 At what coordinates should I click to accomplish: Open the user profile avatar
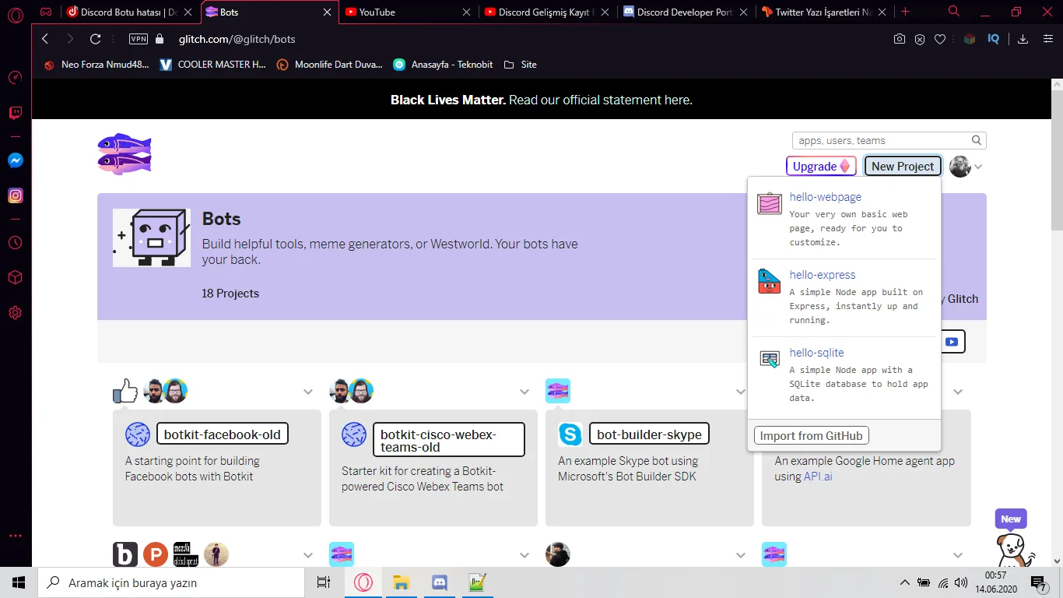[960, 166]
